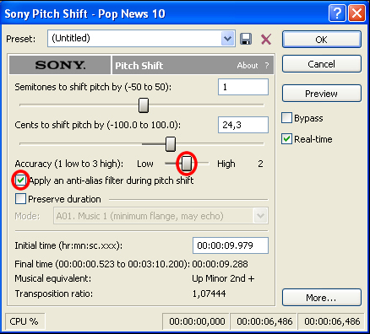This screenshot has height=334, width=370.
Task: Click the Cents value field showing 24,3
Action: (x=243, y=125)
